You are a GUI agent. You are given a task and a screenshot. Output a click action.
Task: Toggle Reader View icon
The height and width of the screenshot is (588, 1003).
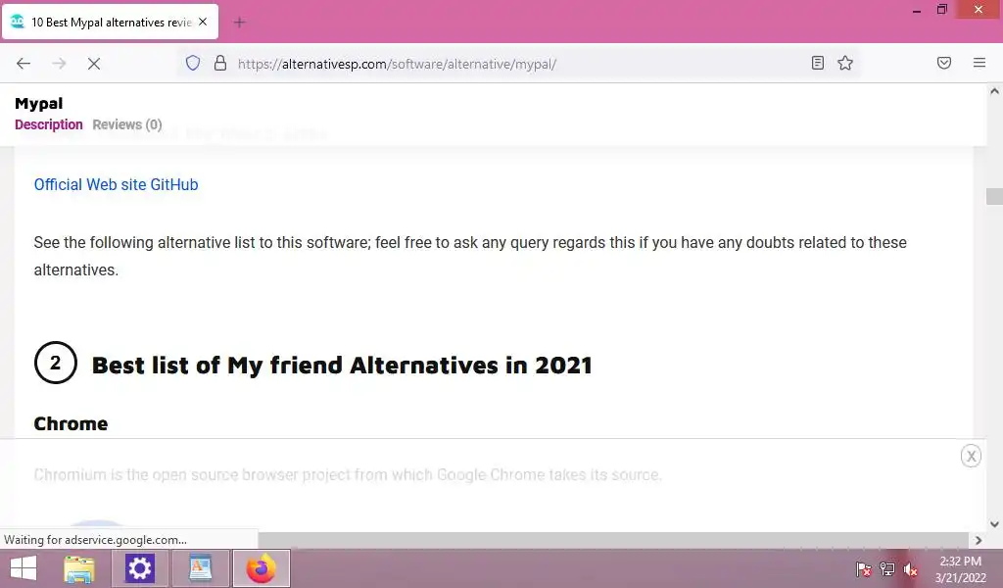coord(818,63)
